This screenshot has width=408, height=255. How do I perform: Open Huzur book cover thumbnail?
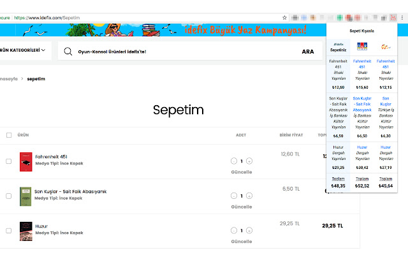(x=25, y=231)
